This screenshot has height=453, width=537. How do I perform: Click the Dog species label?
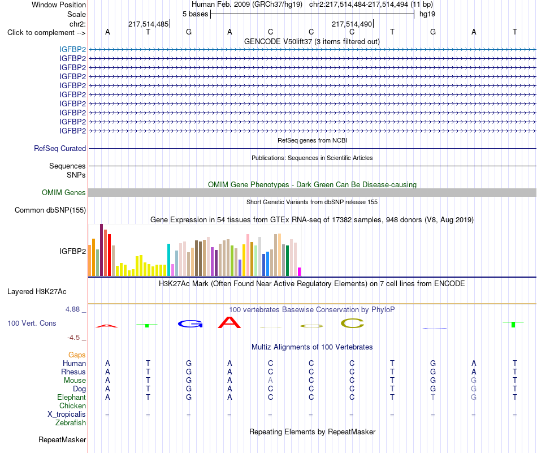(79, 389)
